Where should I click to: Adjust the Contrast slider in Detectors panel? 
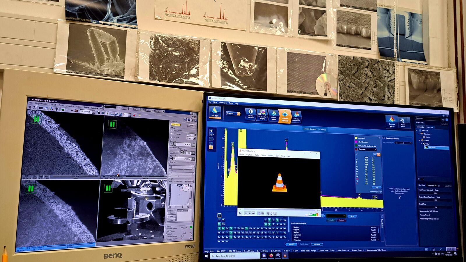182,167
